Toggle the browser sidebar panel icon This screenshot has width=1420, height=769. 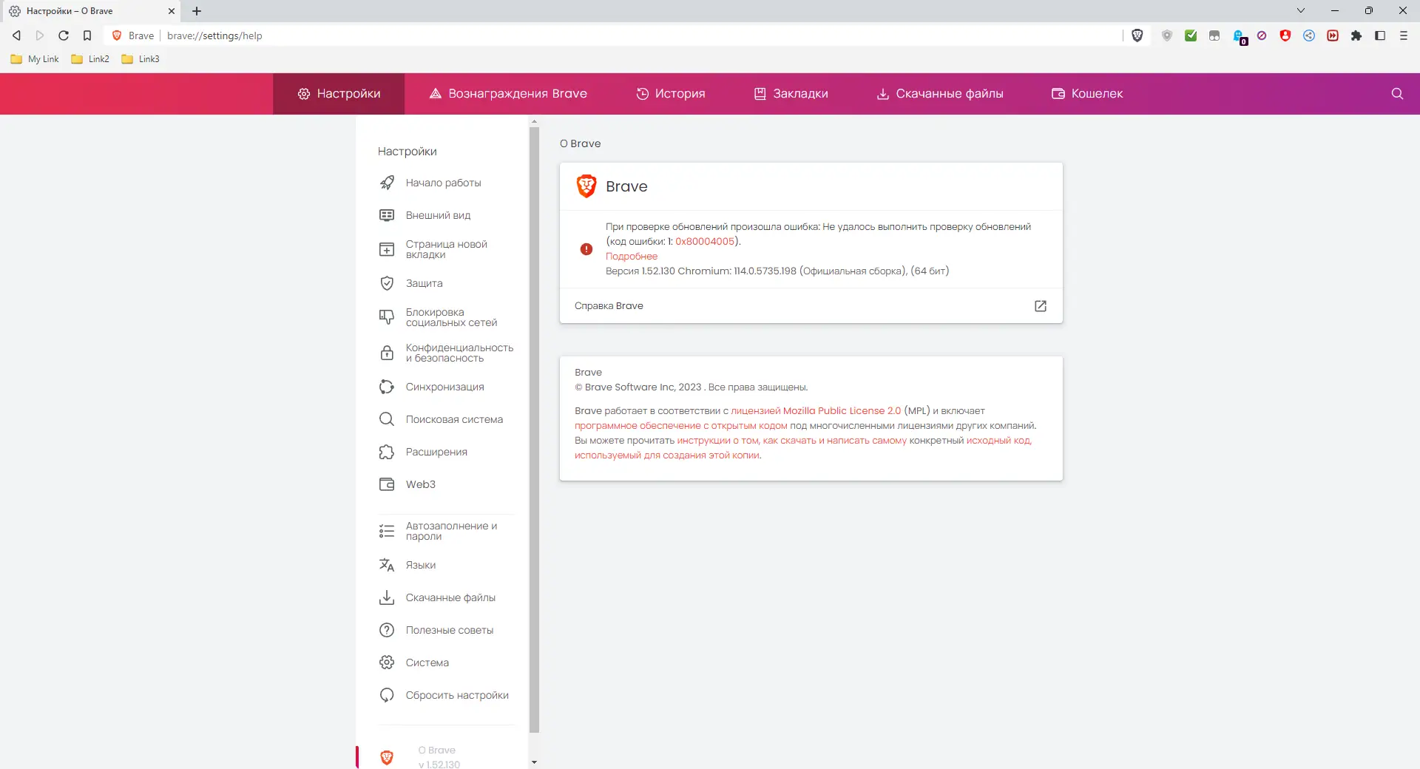(1380, 35)
